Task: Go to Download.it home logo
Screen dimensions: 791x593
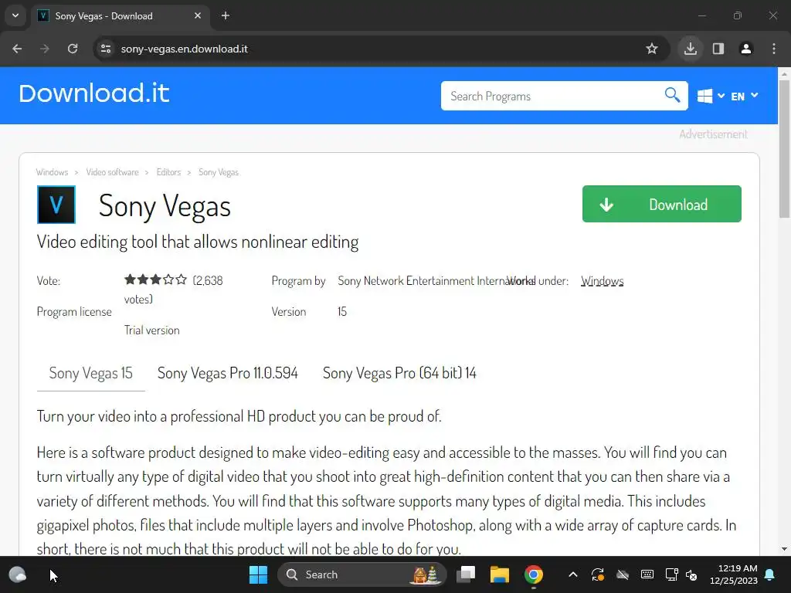Action: pyautogui.click(x=93, y=93)
